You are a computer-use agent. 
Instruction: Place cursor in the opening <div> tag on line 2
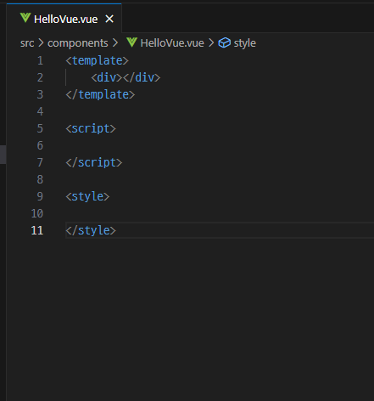click(x=107, y=77)
